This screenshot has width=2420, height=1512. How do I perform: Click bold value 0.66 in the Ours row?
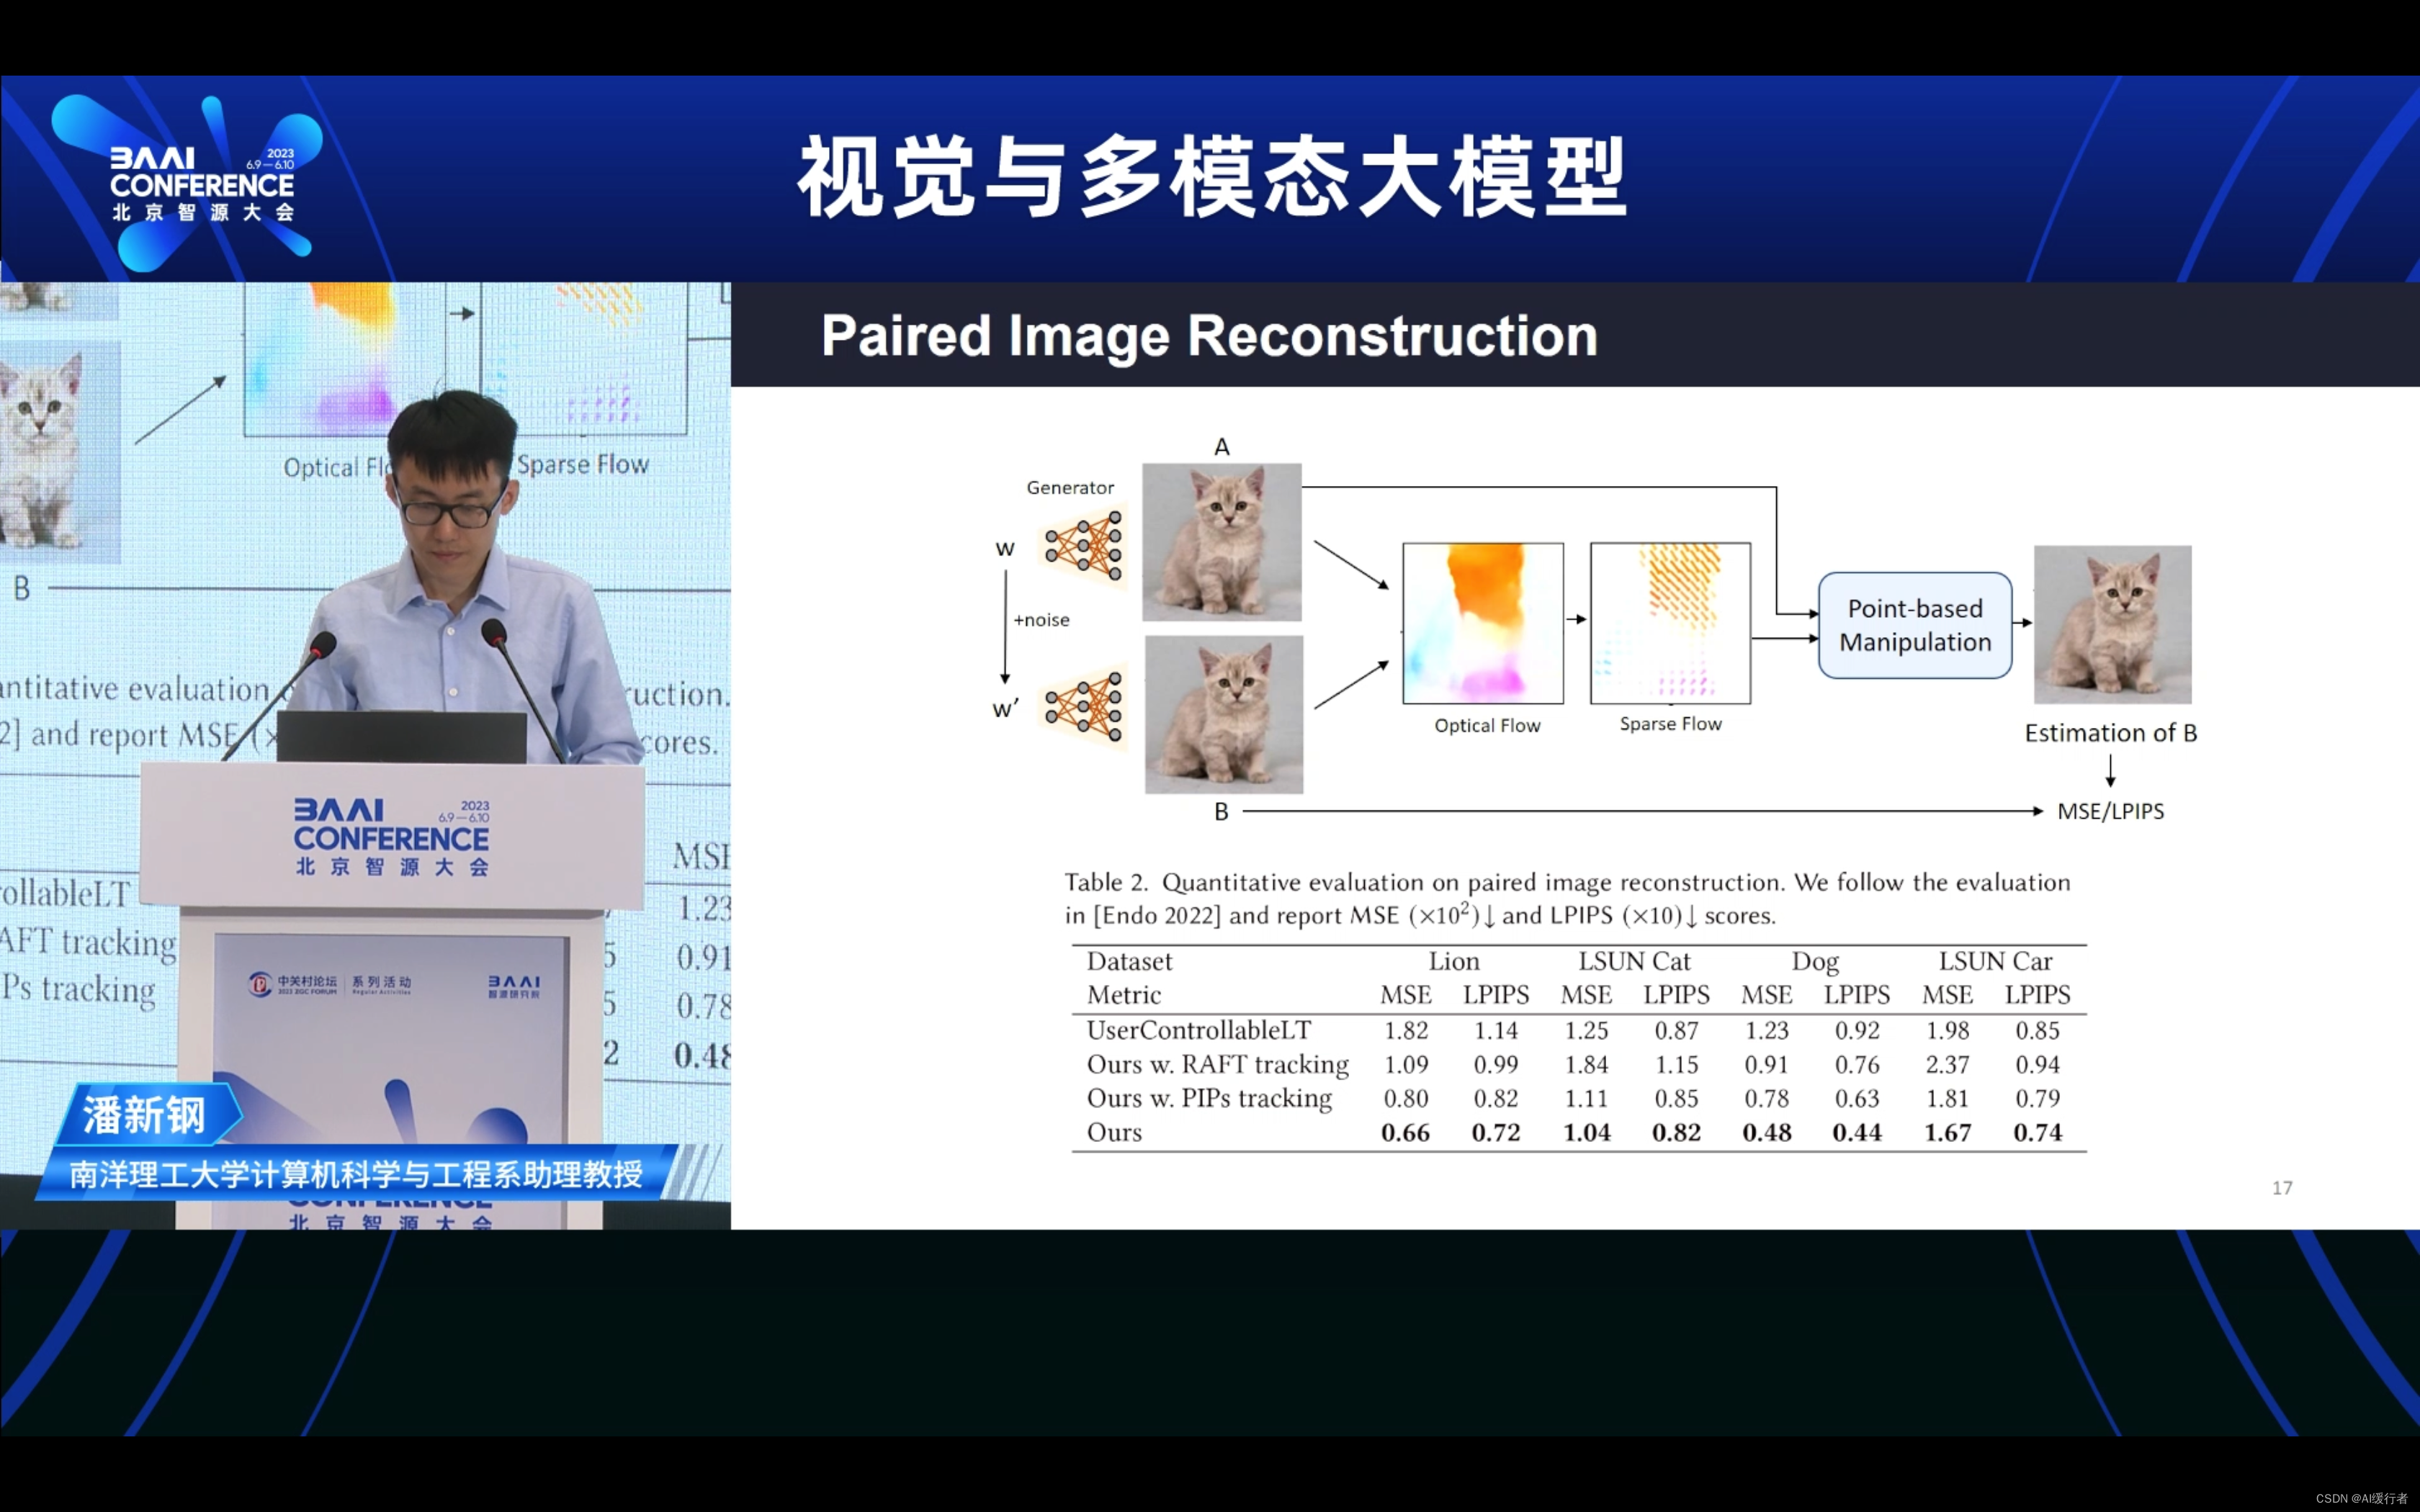point(1405,1133)
